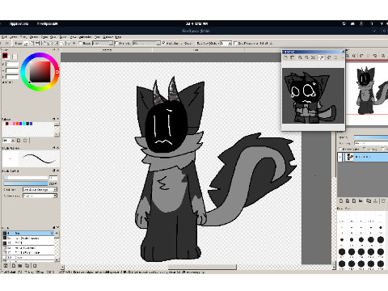Open the upper dropdown in the Brush Control panel
Screen dimensions: 388x291
[x=40, y=190]
